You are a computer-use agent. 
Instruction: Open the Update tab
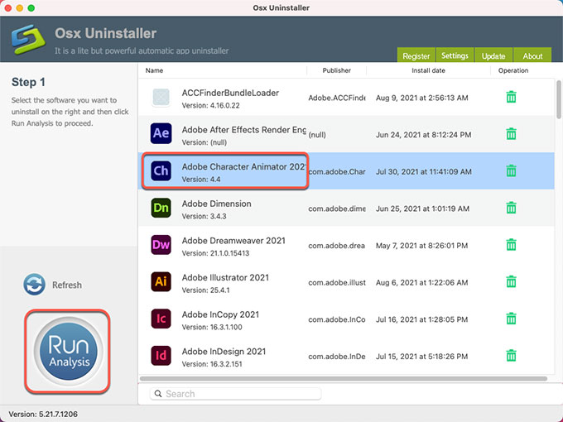493,55
